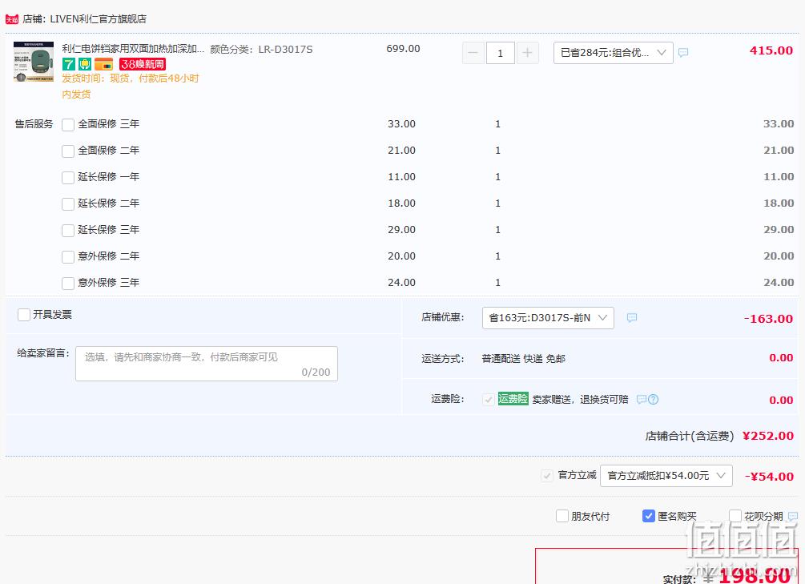Toggle the 运费险 insurance checkbox
Image resolution: width=805 pixels, height=584 pixels.
(x=489, y=400)
